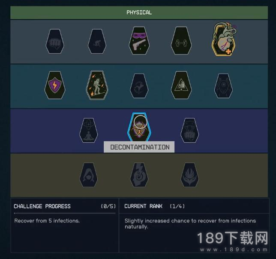
Task: Select the meditating figure Cellular Regeneration skill
Action: (x=89, y=131)
